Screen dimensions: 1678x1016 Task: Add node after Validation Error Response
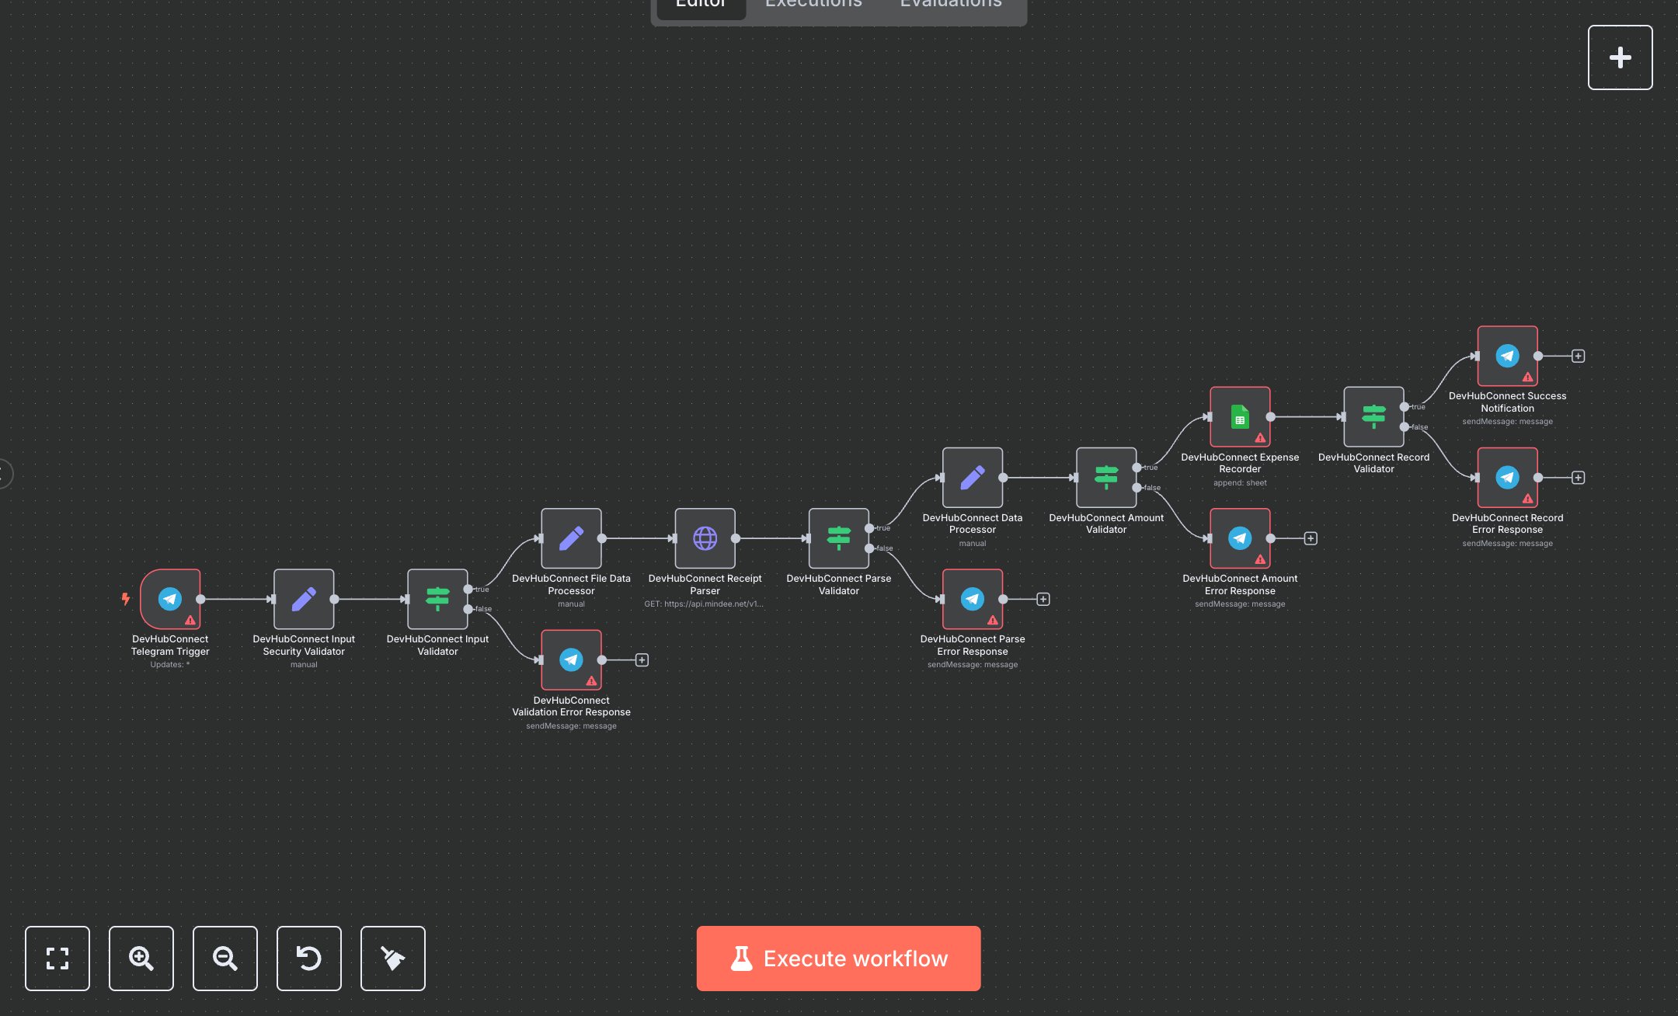coord(642,660)
